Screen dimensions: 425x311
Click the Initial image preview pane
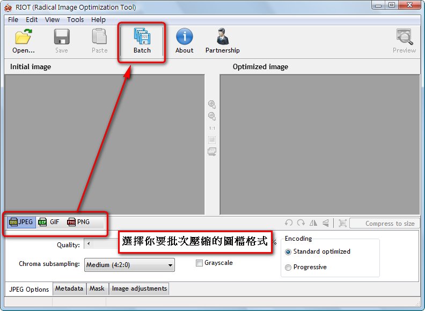105,145
